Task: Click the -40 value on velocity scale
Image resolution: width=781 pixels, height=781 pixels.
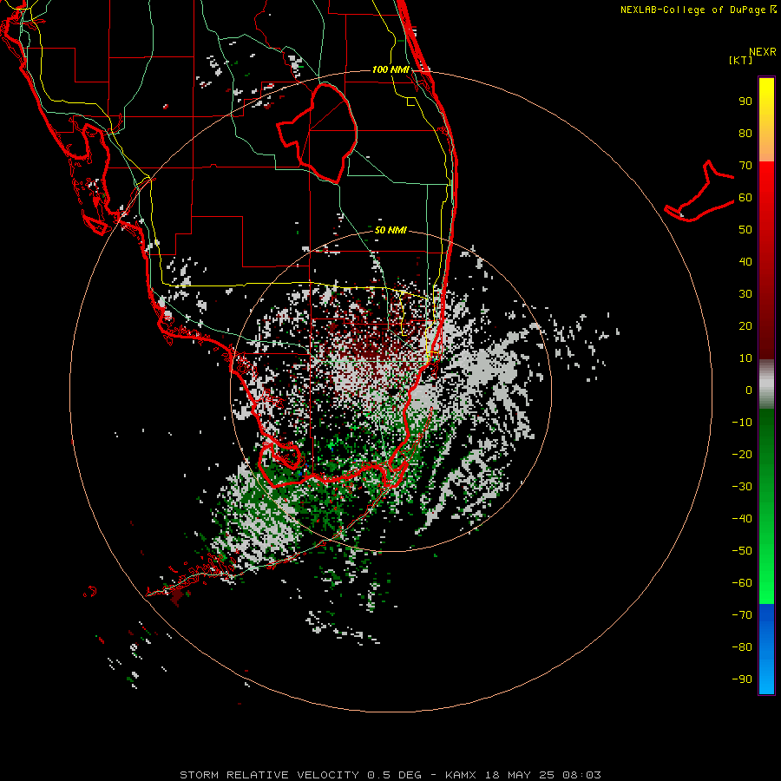Action: [x=742, y=519]
